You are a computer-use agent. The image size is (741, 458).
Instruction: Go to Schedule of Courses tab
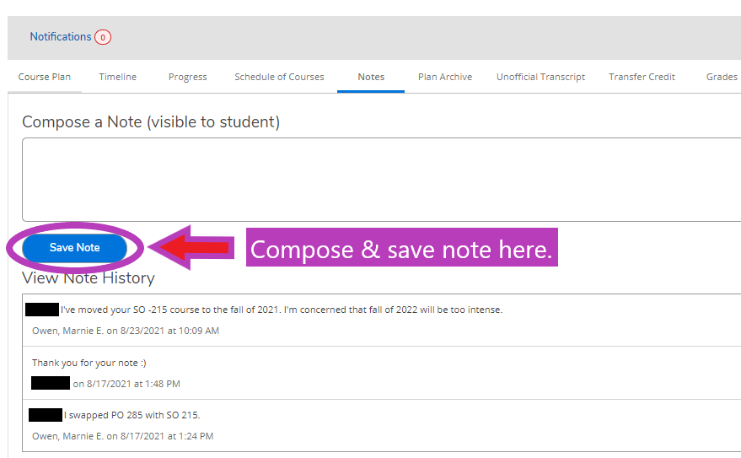coord(279,77)
